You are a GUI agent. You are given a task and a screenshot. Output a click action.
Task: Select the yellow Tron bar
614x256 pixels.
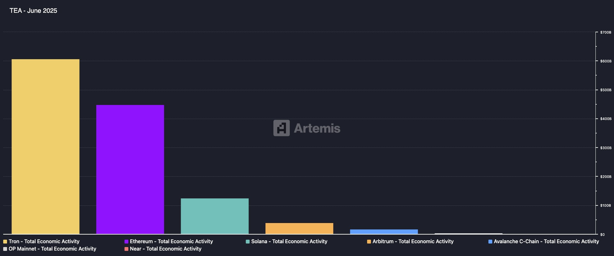[45, 147]
